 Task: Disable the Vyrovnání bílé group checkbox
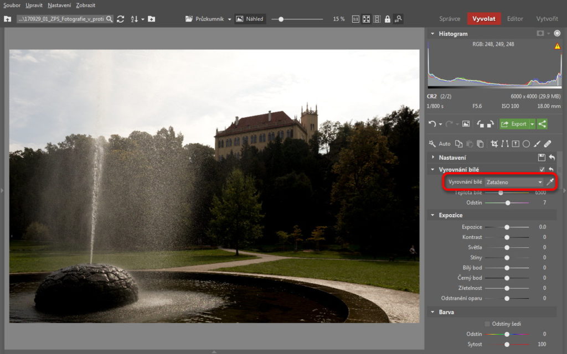click(x=542, y=169)
